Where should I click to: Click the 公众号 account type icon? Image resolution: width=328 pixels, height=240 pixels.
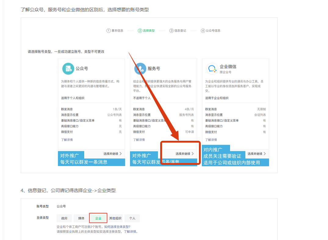pos(68,69)
